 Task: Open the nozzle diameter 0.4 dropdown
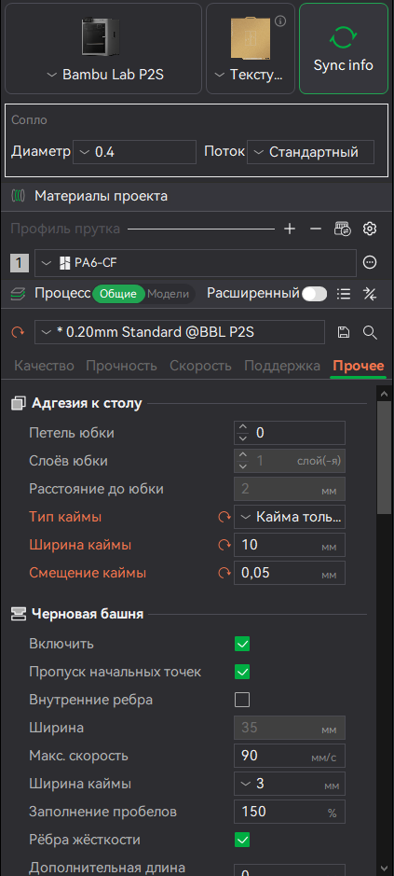134,152
